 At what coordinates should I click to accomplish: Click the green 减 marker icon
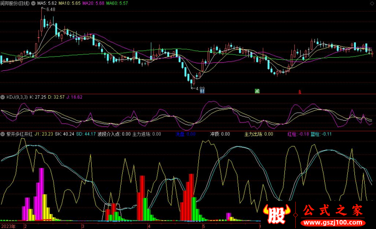[x=257, y=91]
